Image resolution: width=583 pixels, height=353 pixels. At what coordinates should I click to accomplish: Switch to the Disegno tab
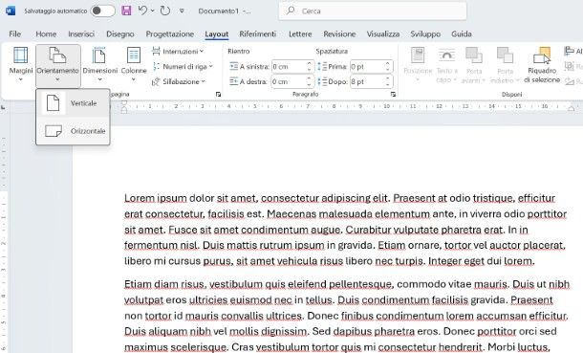[120, 33]
